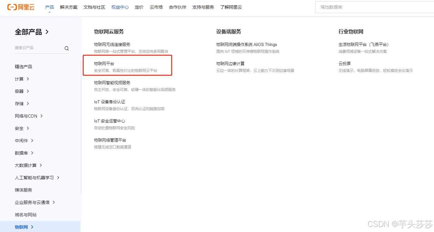Screen dimensions: 434x232
Task: Expand the 人工智能与机器学习 category
Action: [37, 178]
